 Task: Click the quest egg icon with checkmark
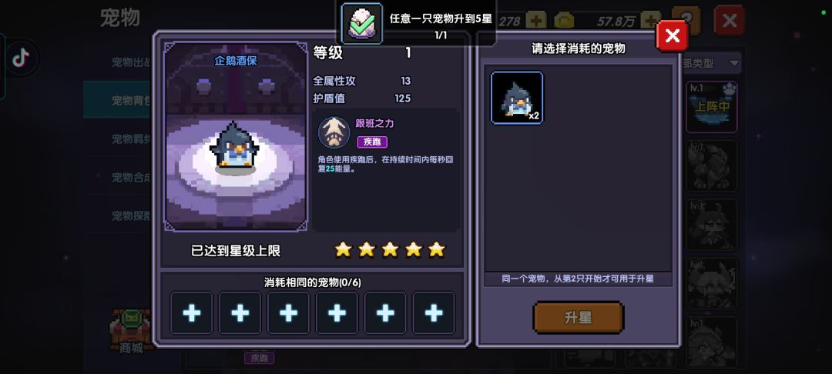pyautogui.click(x=361, y=23)
